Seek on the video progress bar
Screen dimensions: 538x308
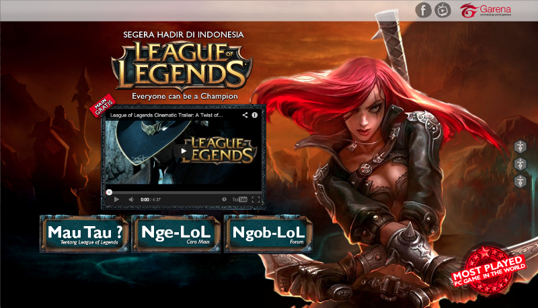coord(184,193)
